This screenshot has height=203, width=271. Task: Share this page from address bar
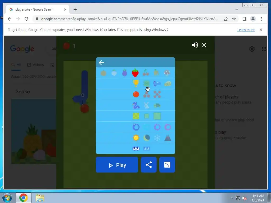point(225,19)
